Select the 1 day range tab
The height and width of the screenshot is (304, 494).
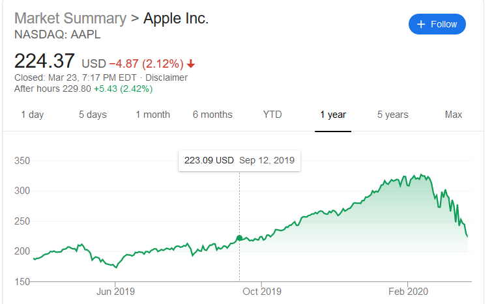[x=32, y=115]
